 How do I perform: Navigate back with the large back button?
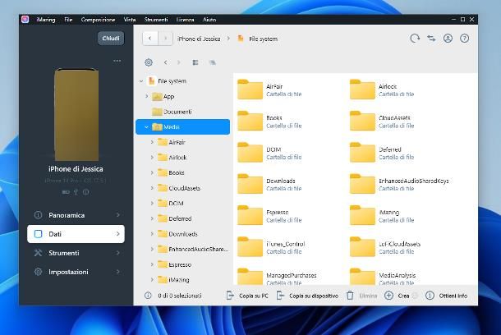click(x=149, y=39)
